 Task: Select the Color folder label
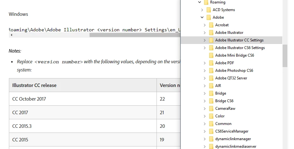pos(220,116)
